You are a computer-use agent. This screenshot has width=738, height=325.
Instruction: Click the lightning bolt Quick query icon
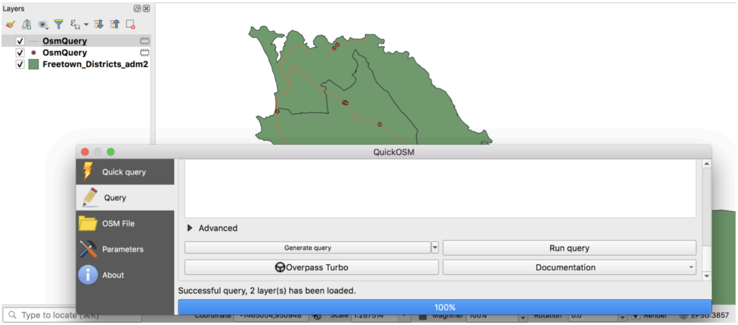pos(88,171)
